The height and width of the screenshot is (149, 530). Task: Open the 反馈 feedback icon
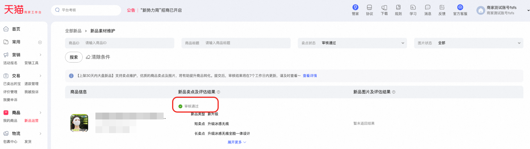coord(442,7)
